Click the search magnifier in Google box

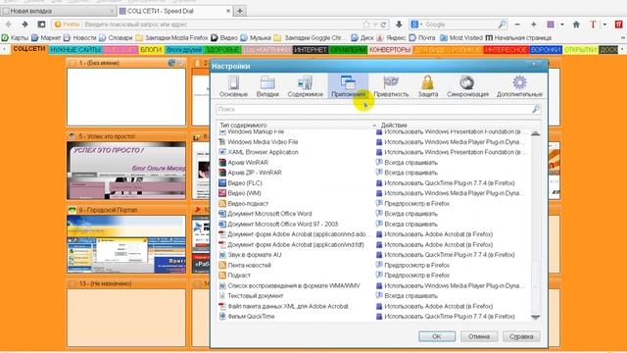[502, 25]
